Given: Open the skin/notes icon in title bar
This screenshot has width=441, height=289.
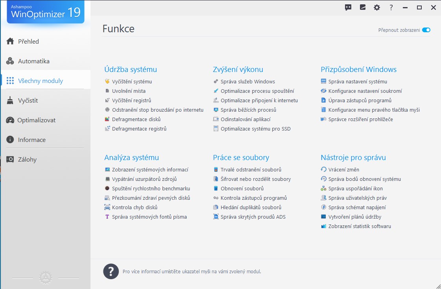Looking at the screenshot, I should pos(363,7).
